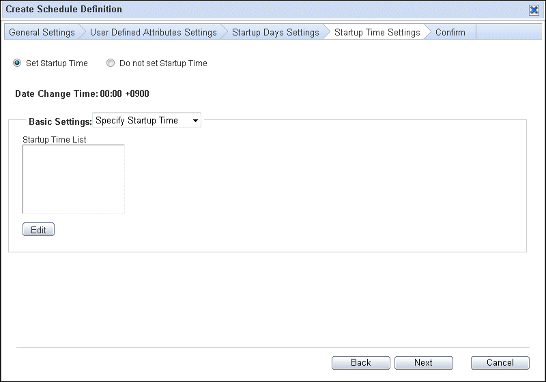546x382 pixels.
Task: Select the Startup Time Settings tab
Action: (x=377, y=32)
